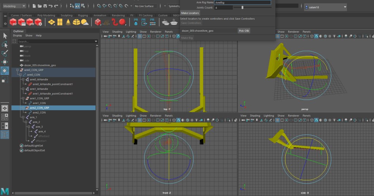Toggle Outliner layout button in left sidebar

(x=5, y=135)
